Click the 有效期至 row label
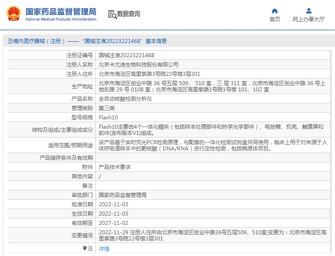Viewport: 335px width, 256px height. pos(82,223)
